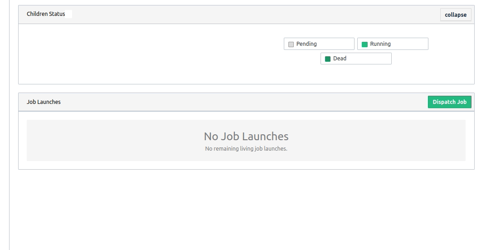Click the Dispatch Job button
Image resolution: width=491 pixels, height=250 pixels.
coord(449,102)
